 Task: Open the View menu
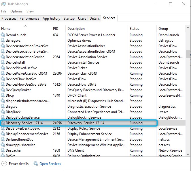tap(30, 11)
